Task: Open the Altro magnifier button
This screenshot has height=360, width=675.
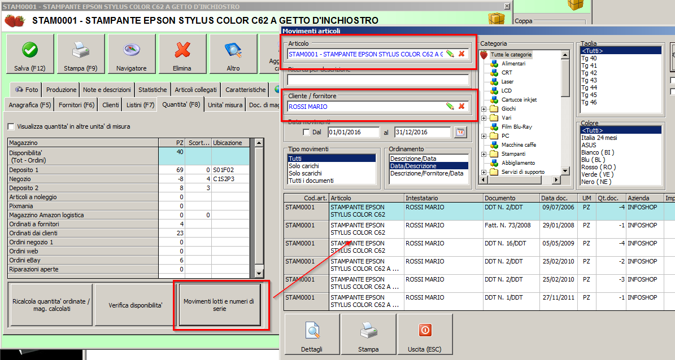Action: click(x=233, y=54)
